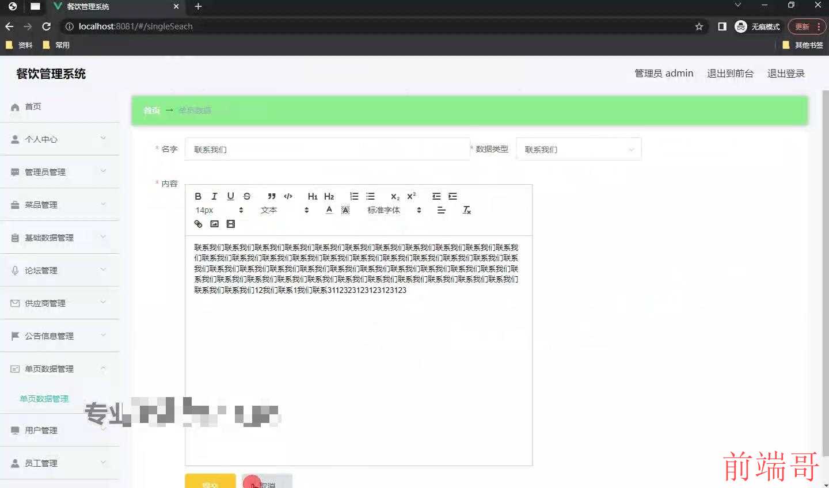Decrease paragraph indent
Image resolution: width=829 pixels, height=488 pixels.
click(x=436, y=196)
